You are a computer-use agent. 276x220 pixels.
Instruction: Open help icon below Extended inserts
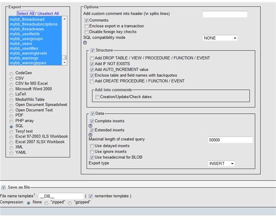click(x=90, y=135)
